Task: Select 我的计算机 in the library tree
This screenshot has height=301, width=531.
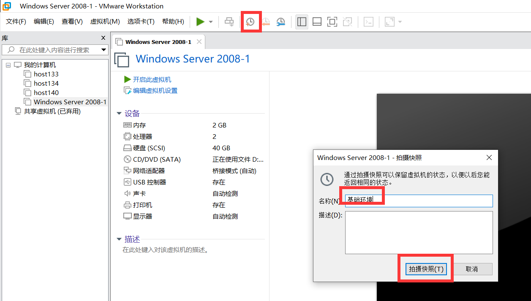Action: tap(40, 65)
